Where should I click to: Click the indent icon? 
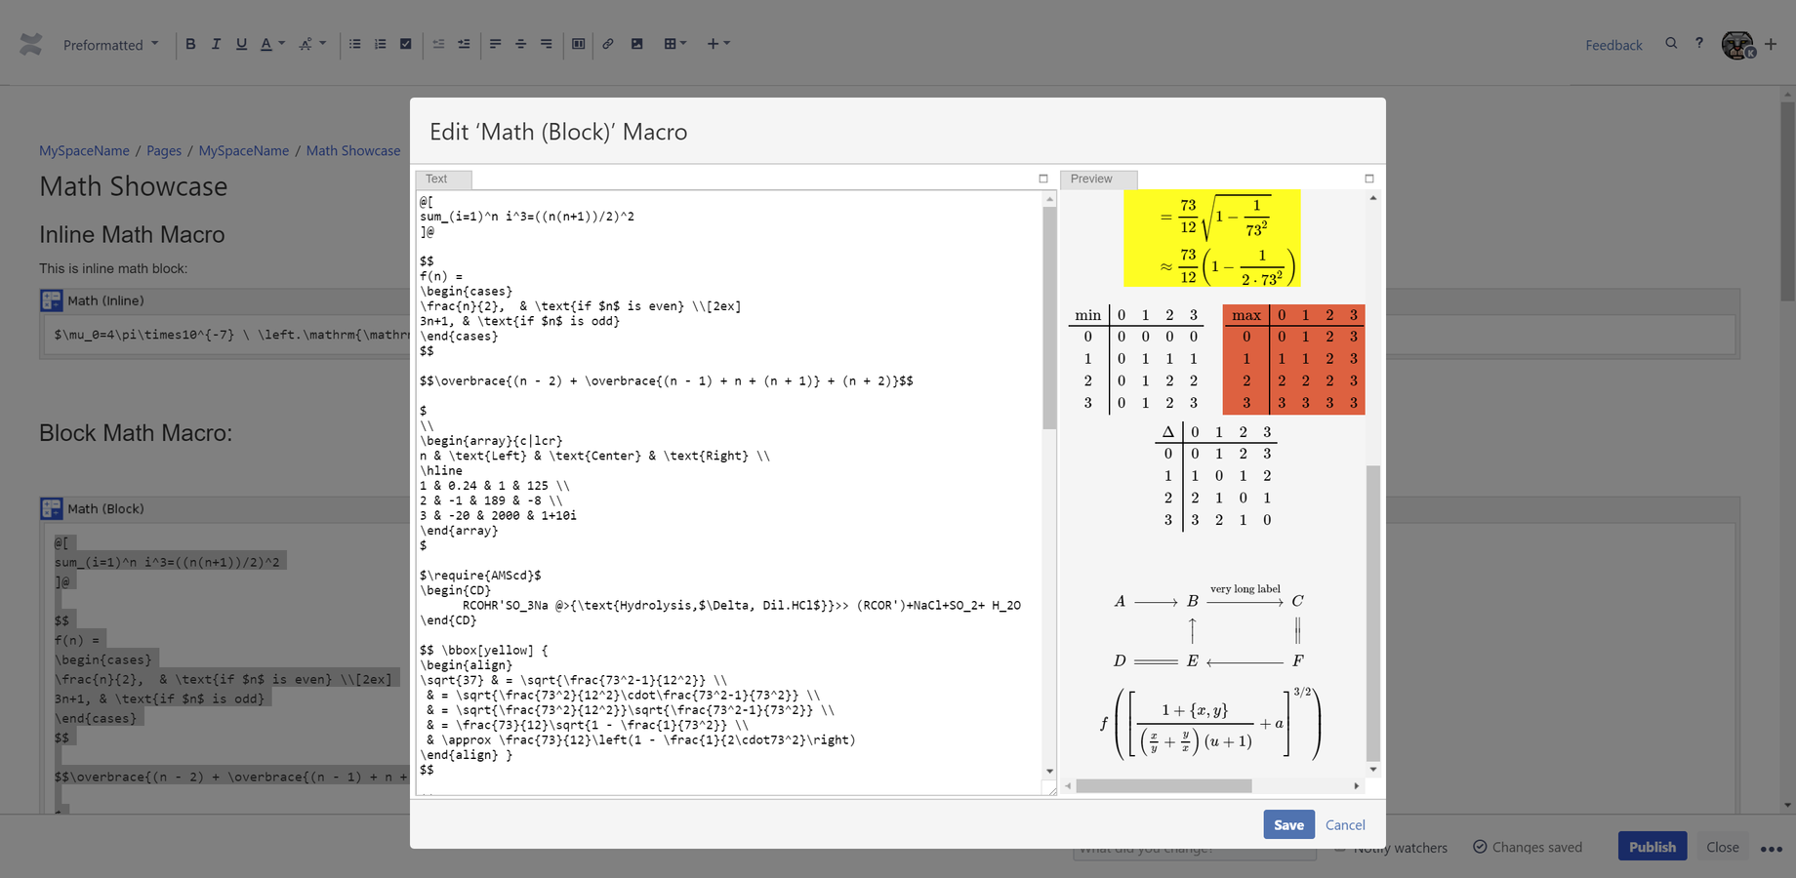464,44
